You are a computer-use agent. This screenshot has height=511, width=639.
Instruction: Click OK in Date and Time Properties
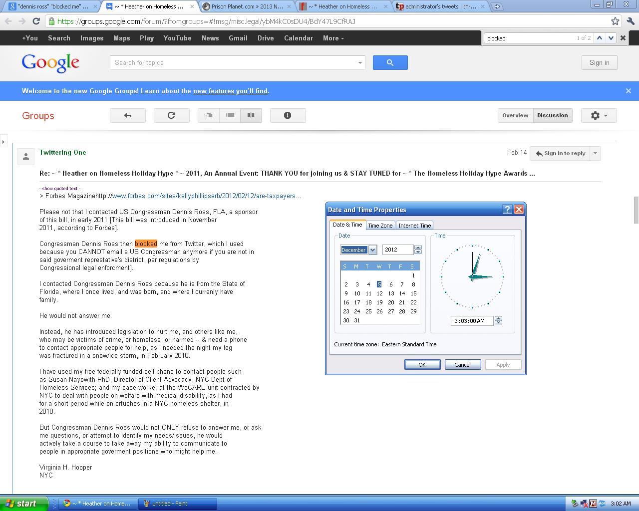point(422,365)
